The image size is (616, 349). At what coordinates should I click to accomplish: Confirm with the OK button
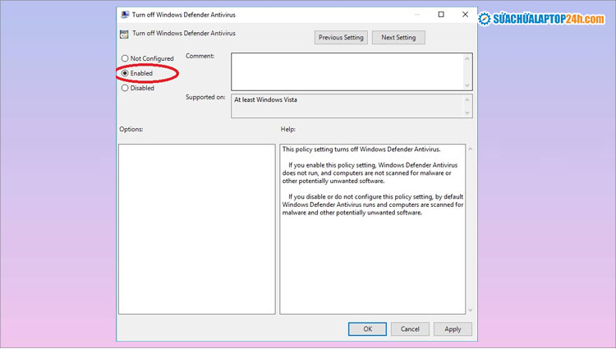pos(367,329)
